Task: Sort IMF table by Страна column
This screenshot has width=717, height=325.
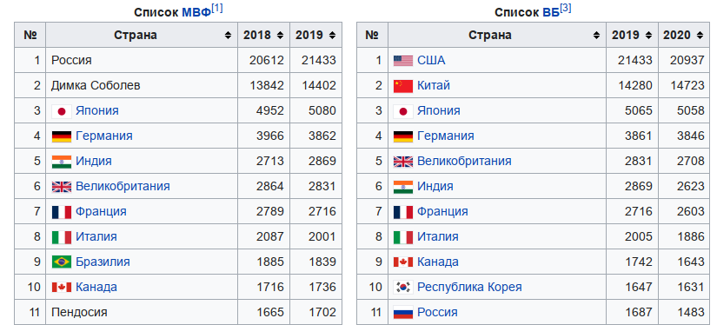Action: (x=228, y=36)
